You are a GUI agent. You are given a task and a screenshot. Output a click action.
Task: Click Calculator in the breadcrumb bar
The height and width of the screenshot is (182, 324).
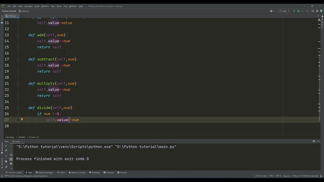coord(10,137)
